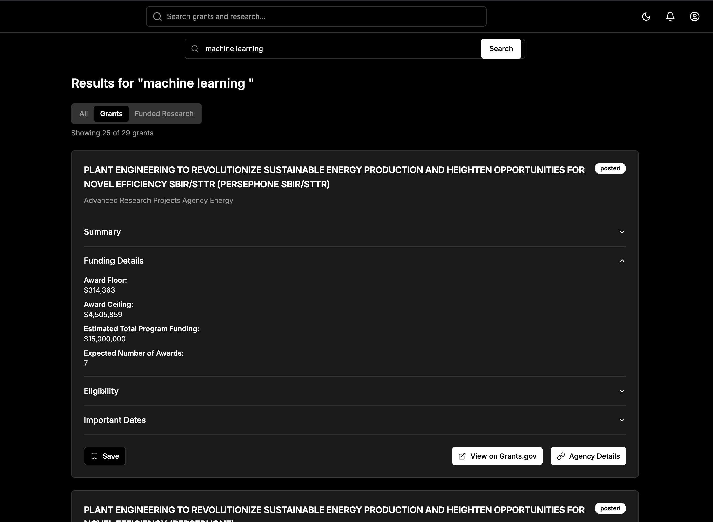
Task: Click magnifier icon beside machine learning query
Action: [x=195, y=49]
